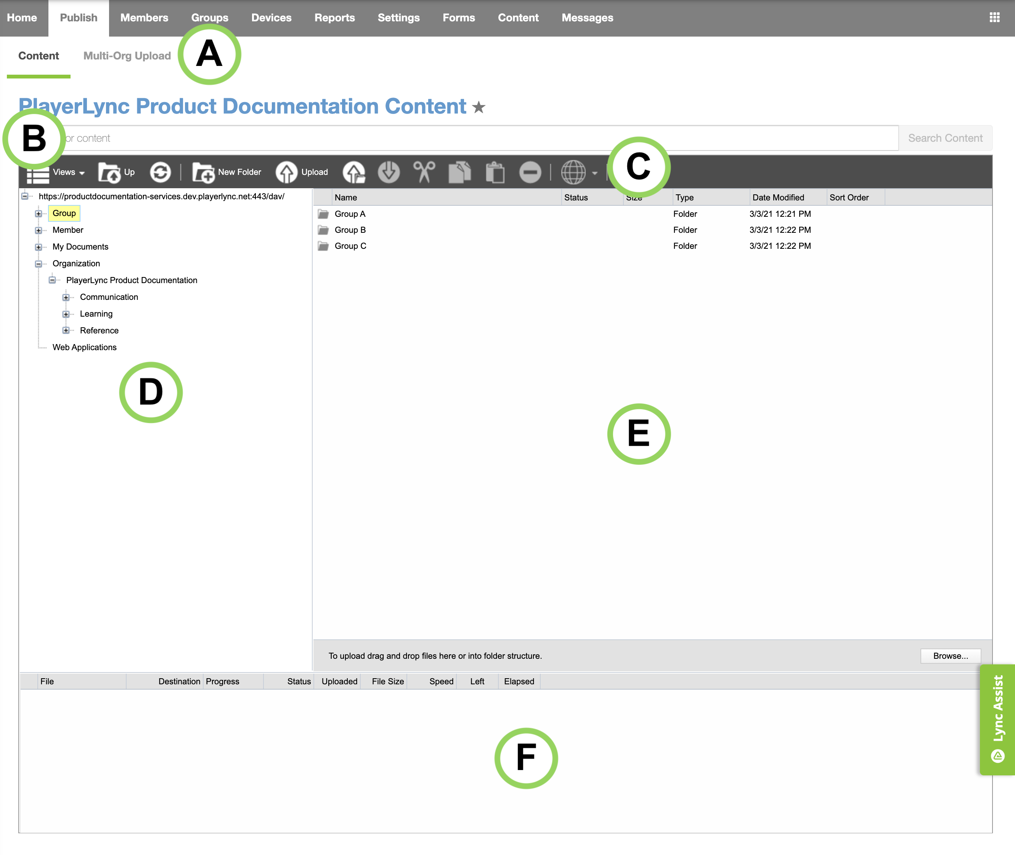Click the Paste clipboard toolbar icon
1015x855 pixels.
point(495,172)
